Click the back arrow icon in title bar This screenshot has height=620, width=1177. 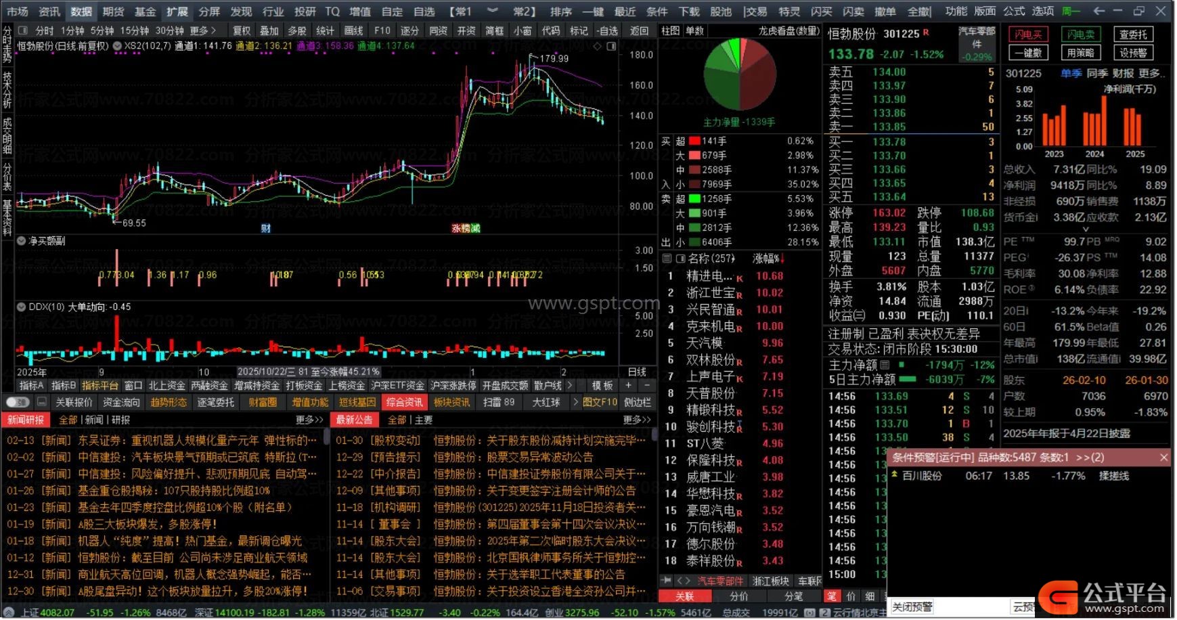pyautogui.click(x=1099, y=11)
